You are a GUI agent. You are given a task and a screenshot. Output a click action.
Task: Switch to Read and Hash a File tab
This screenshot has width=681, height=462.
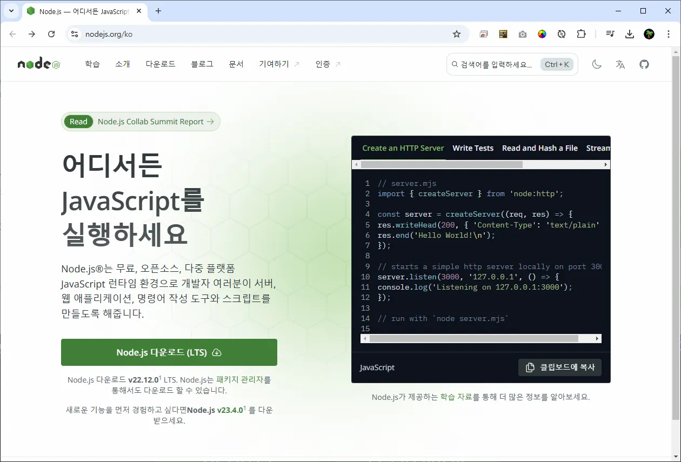point(540,148)
